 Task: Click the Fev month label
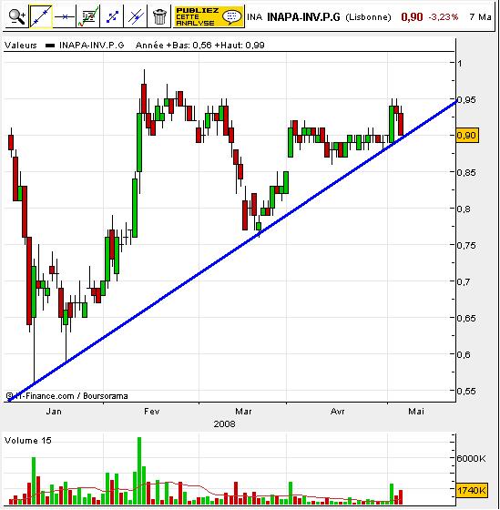pos(152,411)
